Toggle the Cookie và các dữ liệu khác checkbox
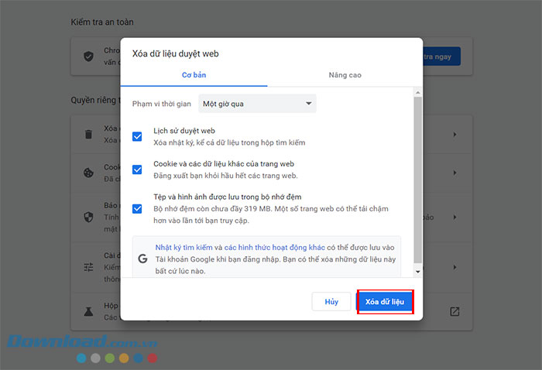Viewport: 542px width, 370px height. click(137, 170)
